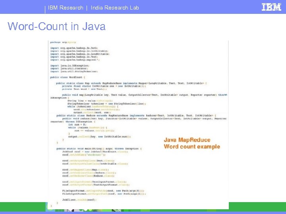The width and height of the screenshot is (286, 214).
Task: Click the 'public class WordCount {' code line
Action: 68,77
